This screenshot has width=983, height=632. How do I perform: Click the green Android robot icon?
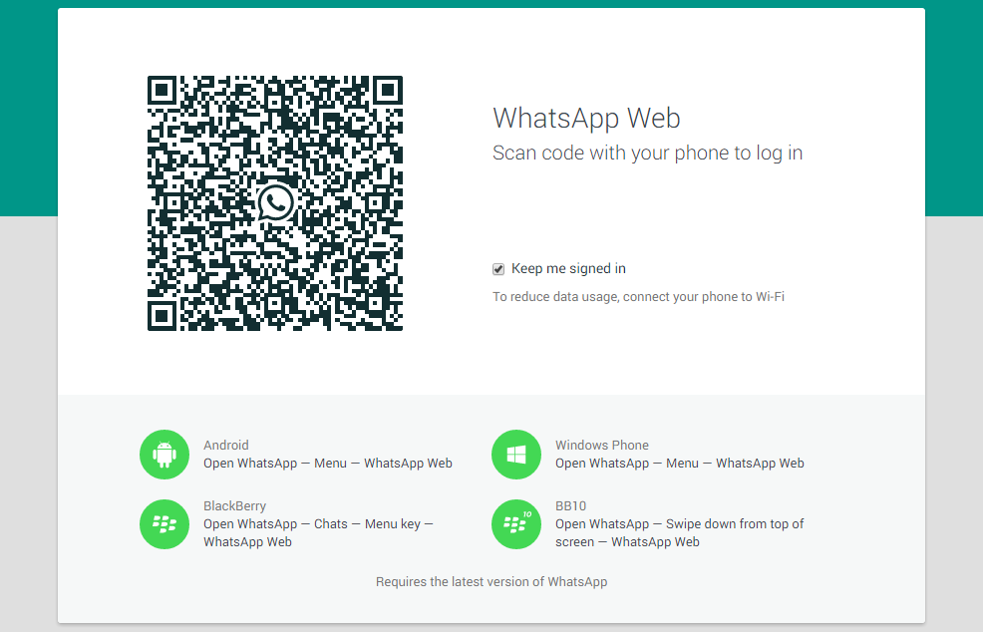click(164, 456)
